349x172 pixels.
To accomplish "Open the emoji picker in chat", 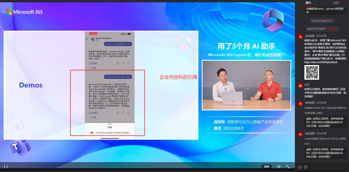I will (x=300, y=167).
